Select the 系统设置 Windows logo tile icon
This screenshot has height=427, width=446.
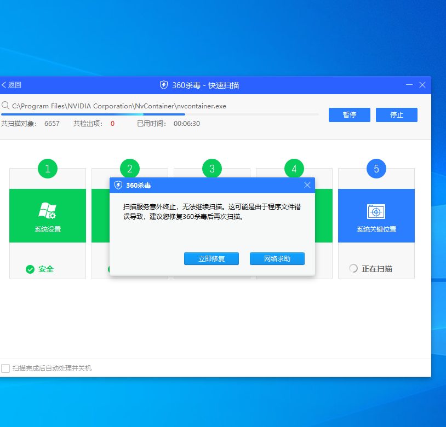tap(47, 210)
